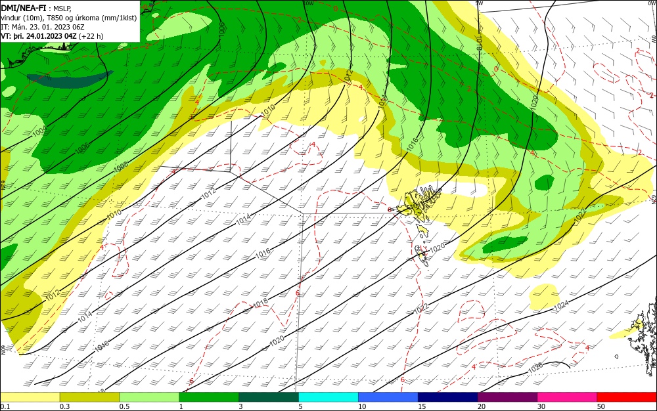Click the "VT: þri. 24.01.2023 04Z (+22 h)" line

click(x=52, y=36)
